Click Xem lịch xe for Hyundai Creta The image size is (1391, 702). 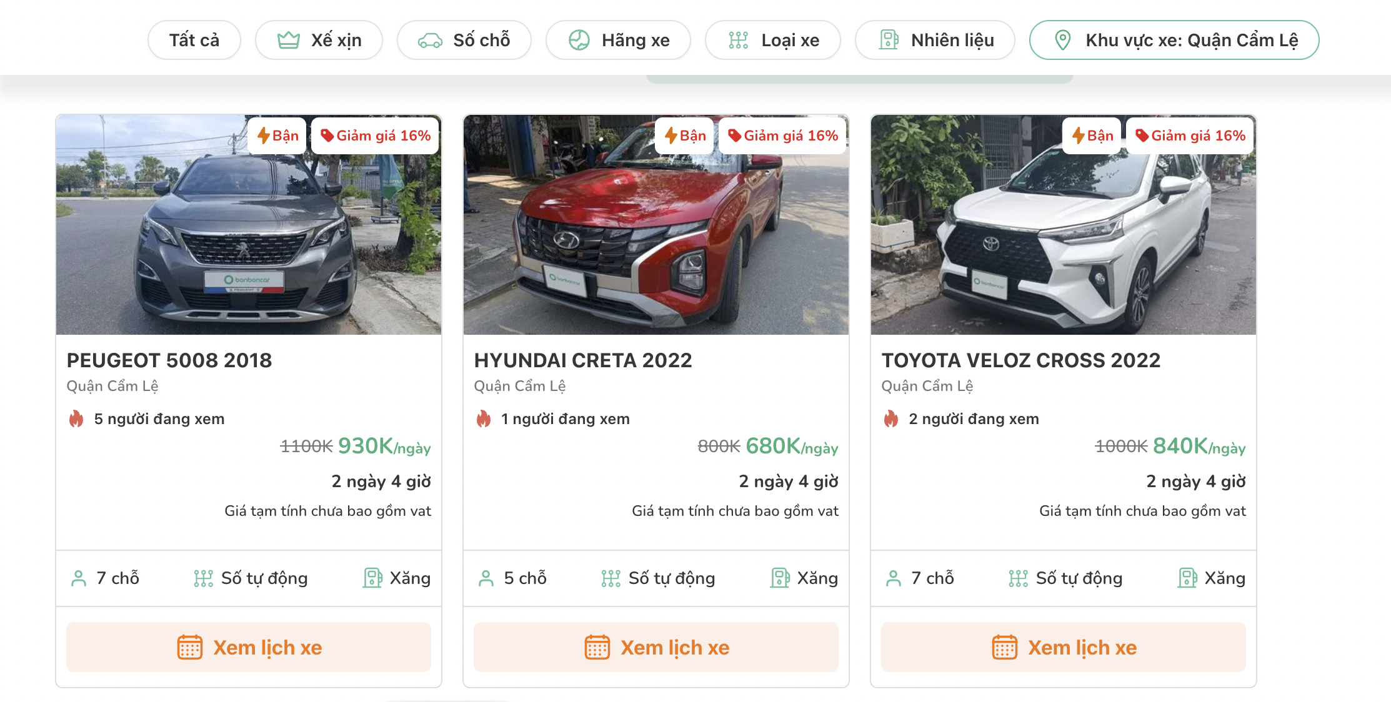pos(656,647)
